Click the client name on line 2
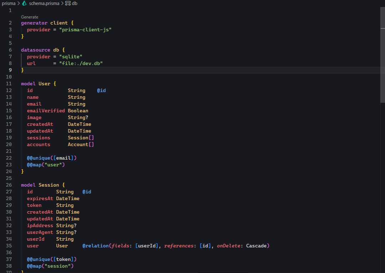Viewport: 385px width, 273px height. (x=59, y=23)
